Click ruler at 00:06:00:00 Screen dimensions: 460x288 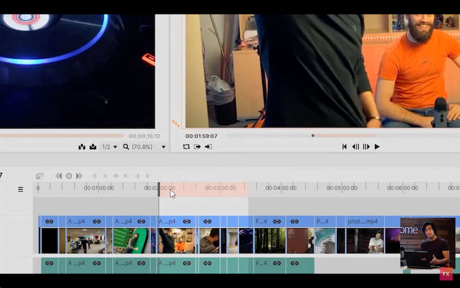[402, 188]
